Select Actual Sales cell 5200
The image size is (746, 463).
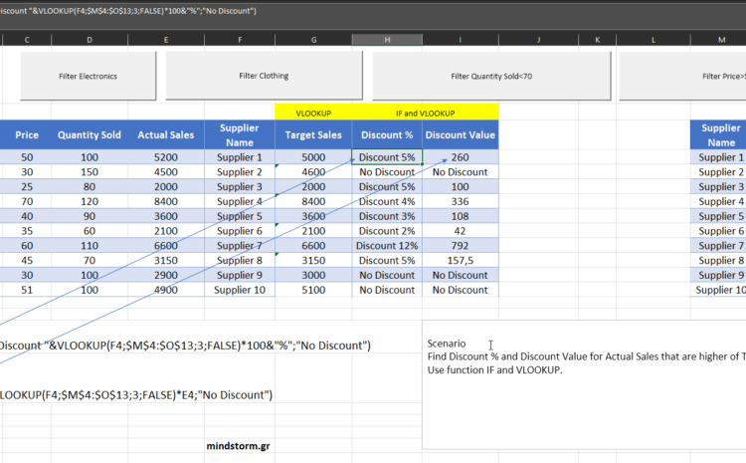[166, 157]
